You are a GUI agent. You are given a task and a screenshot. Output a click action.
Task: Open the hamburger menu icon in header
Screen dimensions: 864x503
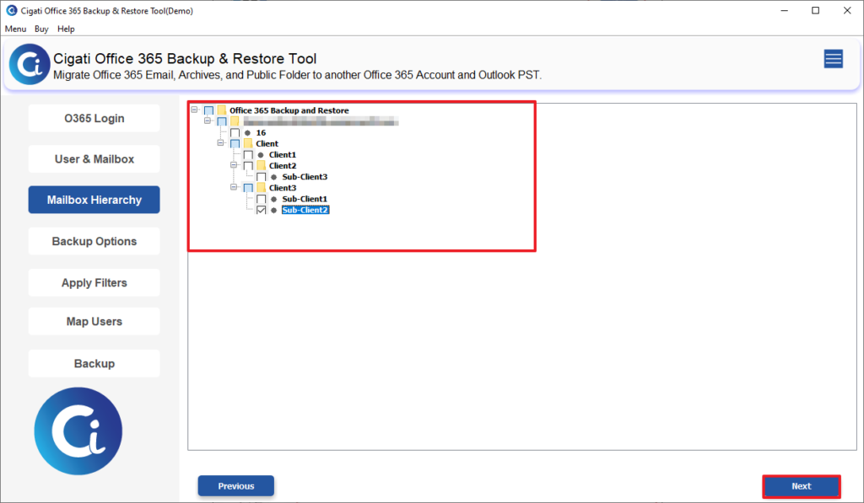click(x=833, y=58)
